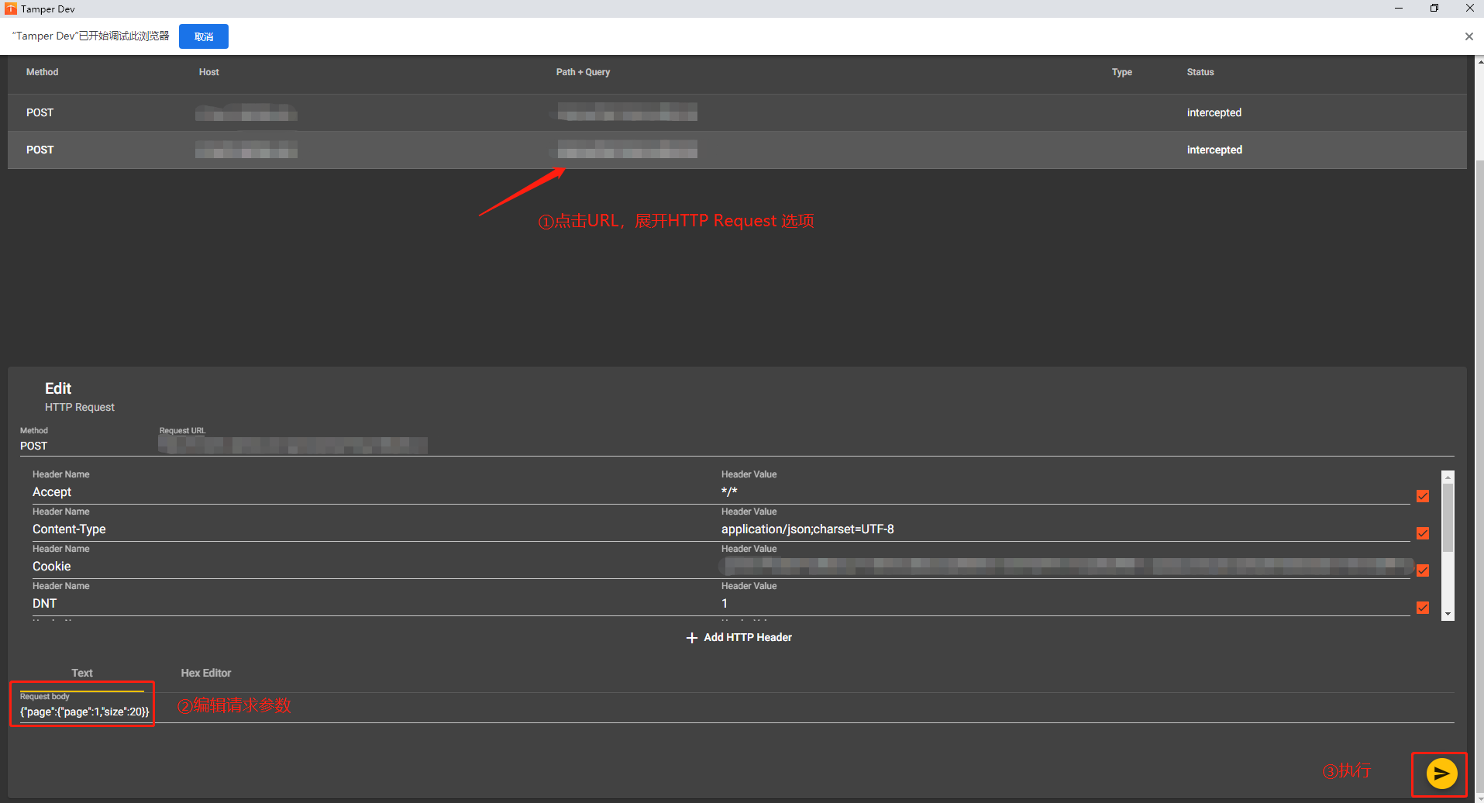
Task: Click the headers list scroll-down arrow
Action: click(1448, 614)
